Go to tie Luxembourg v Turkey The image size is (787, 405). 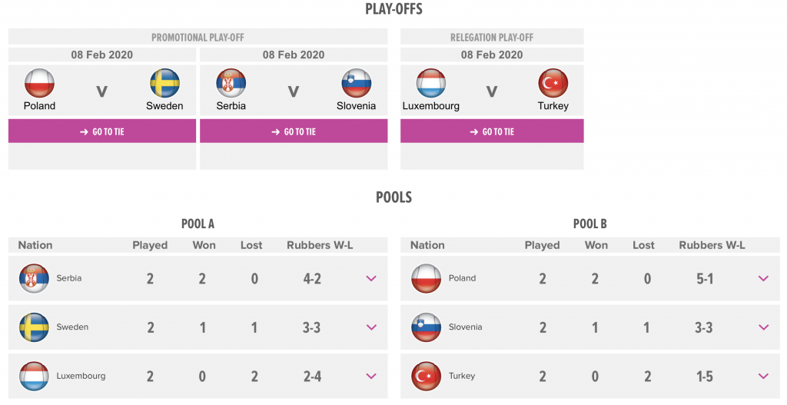[492, 131]
